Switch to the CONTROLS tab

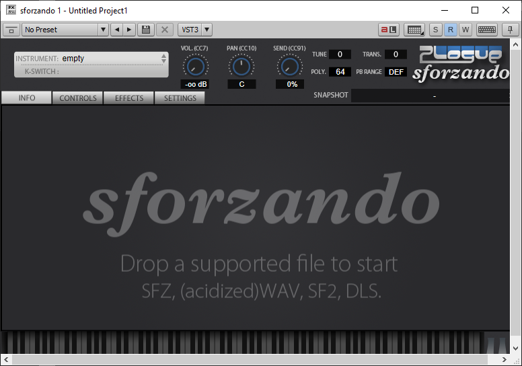click(78, 98)
